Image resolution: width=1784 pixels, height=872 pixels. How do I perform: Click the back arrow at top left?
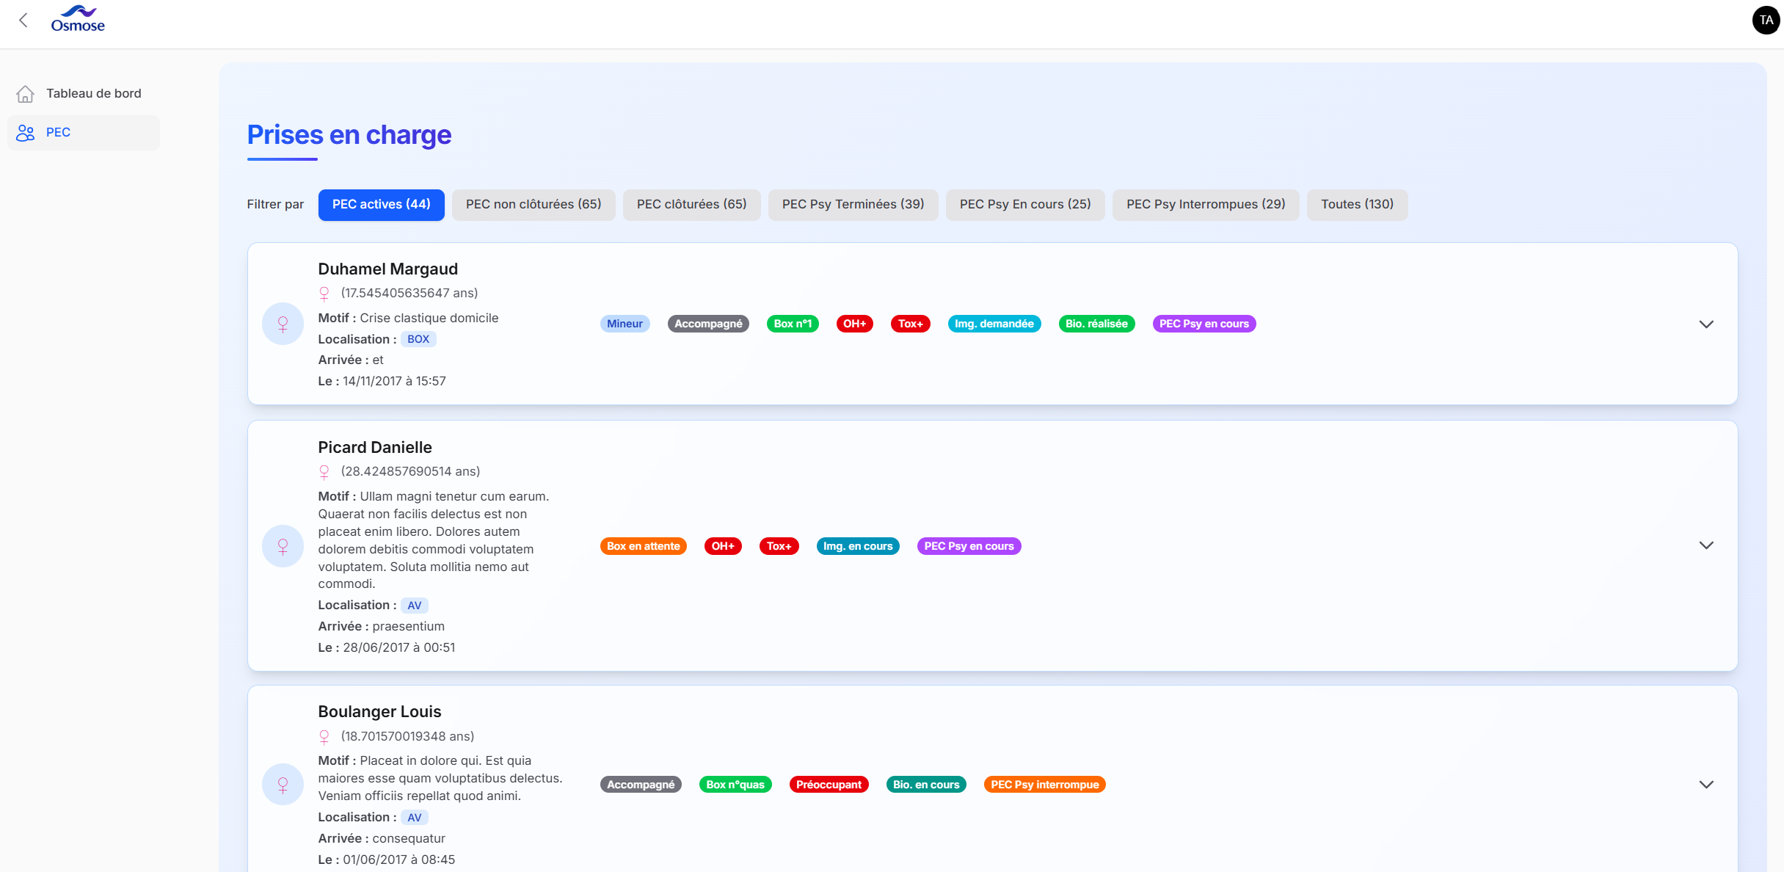(x=24, y=20)
